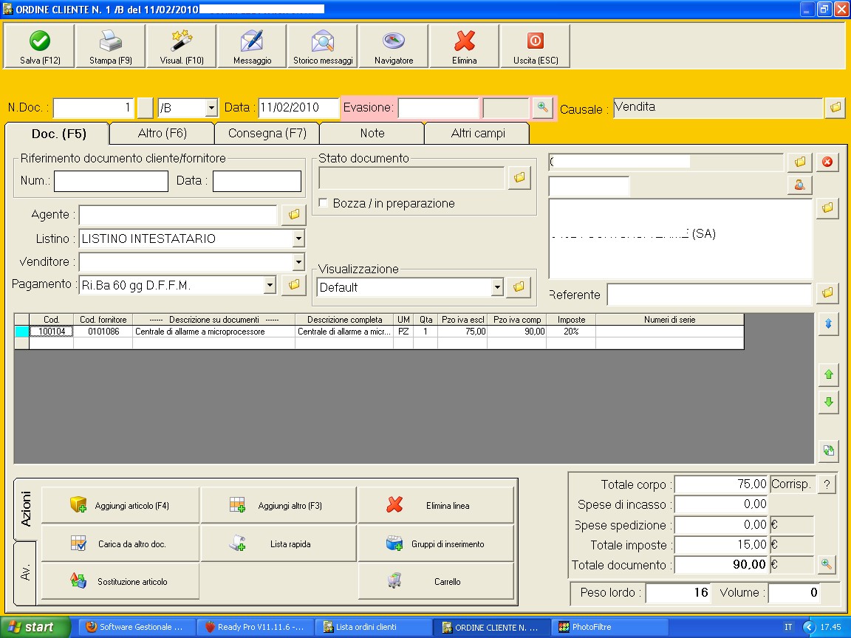Click the Data field showing 11/02/2010
The width and height of the screenshot is (851, 638).
pos(298,107)
